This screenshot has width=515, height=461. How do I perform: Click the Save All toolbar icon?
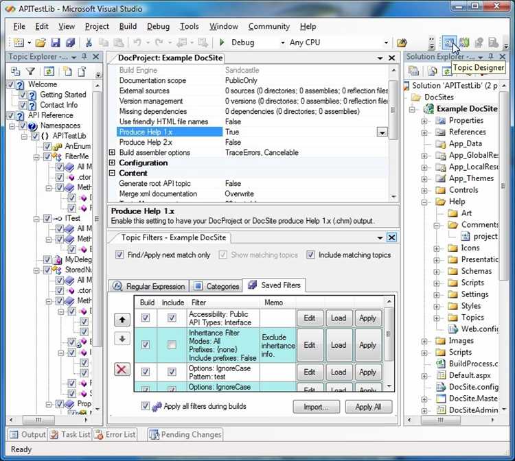[x=70, y=43]
